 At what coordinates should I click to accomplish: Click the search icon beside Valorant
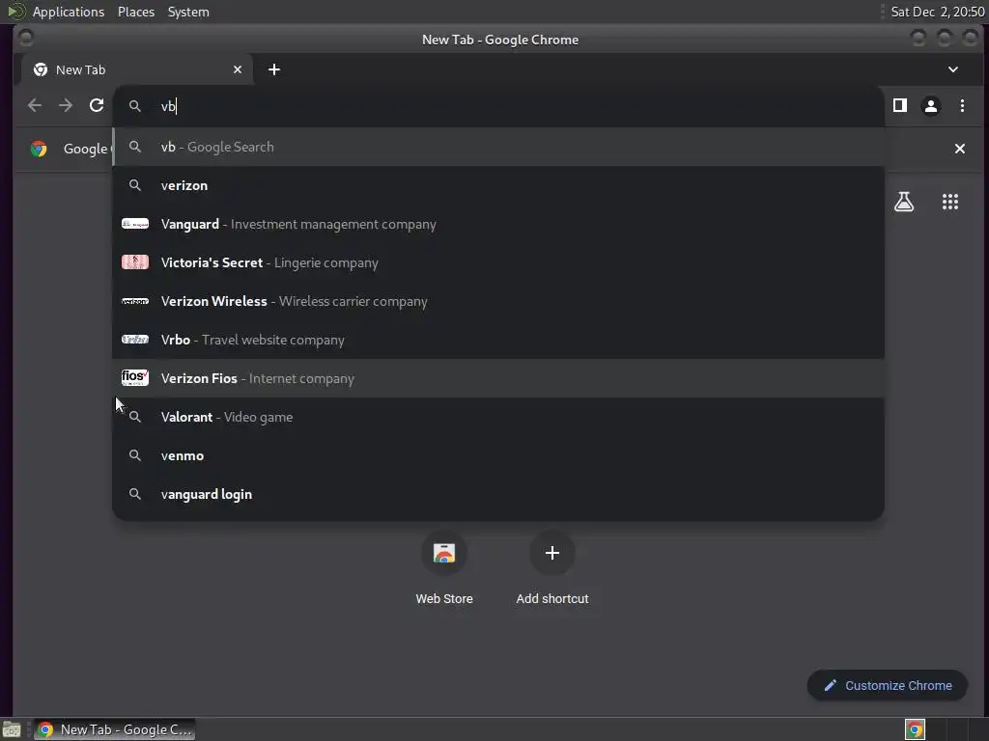135,417
